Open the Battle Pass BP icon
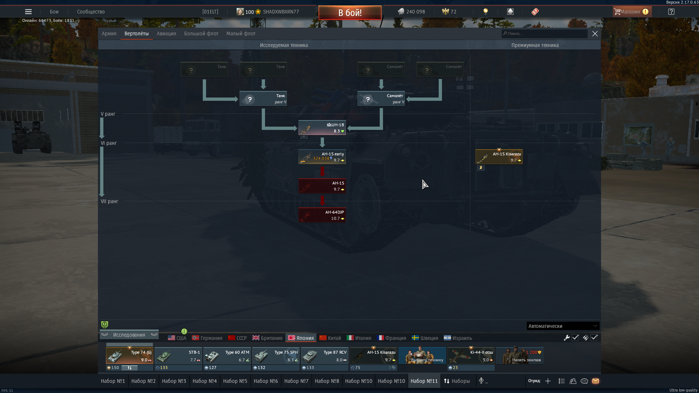Image resolution: width=699 pixels, height=393 pixels. [535, 12]
